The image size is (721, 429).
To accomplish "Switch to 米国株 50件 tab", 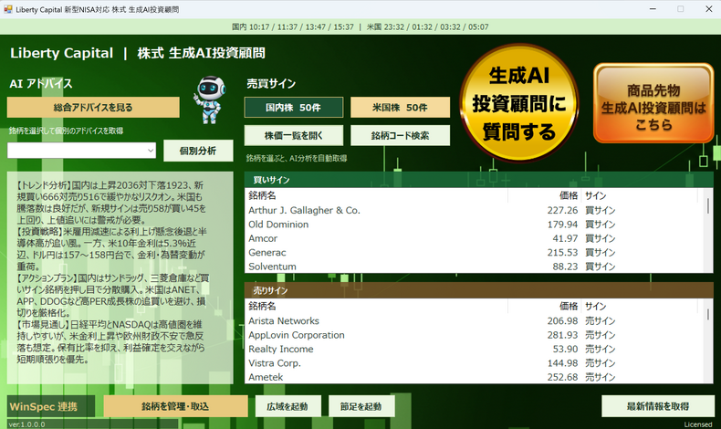I will (400, 107).
